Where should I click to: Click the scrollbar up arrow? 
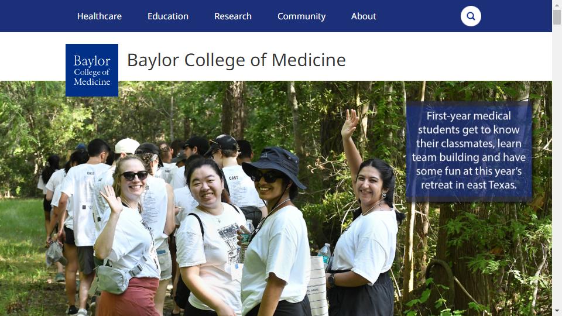(557, 5)
